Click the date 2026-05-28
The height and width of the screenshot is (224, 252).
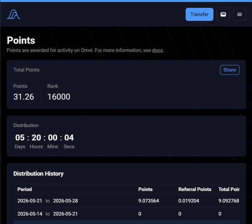click(66, 201)
